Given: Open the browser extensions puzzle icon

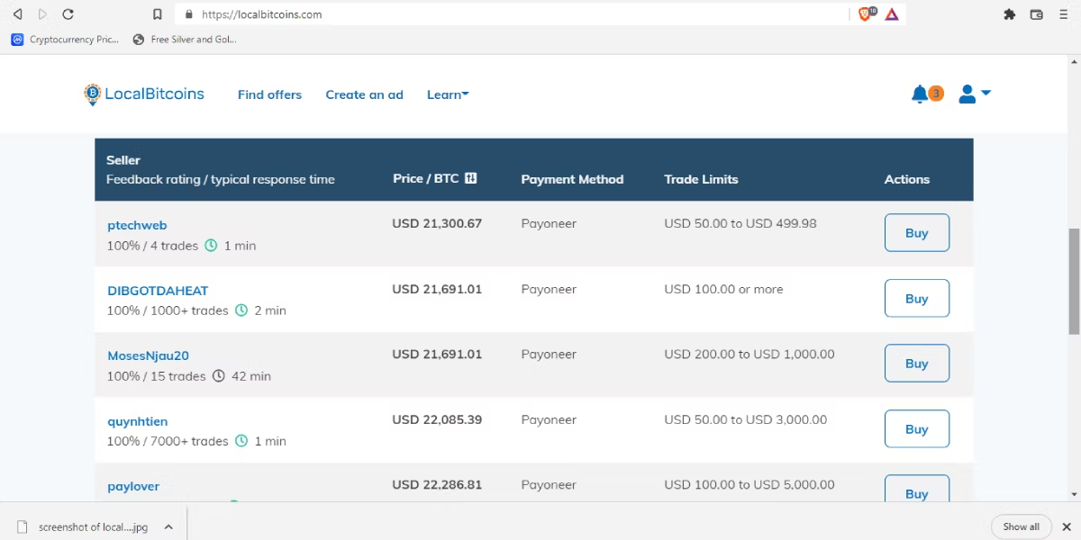Looking at the screenshot, I should (1010, 14).
